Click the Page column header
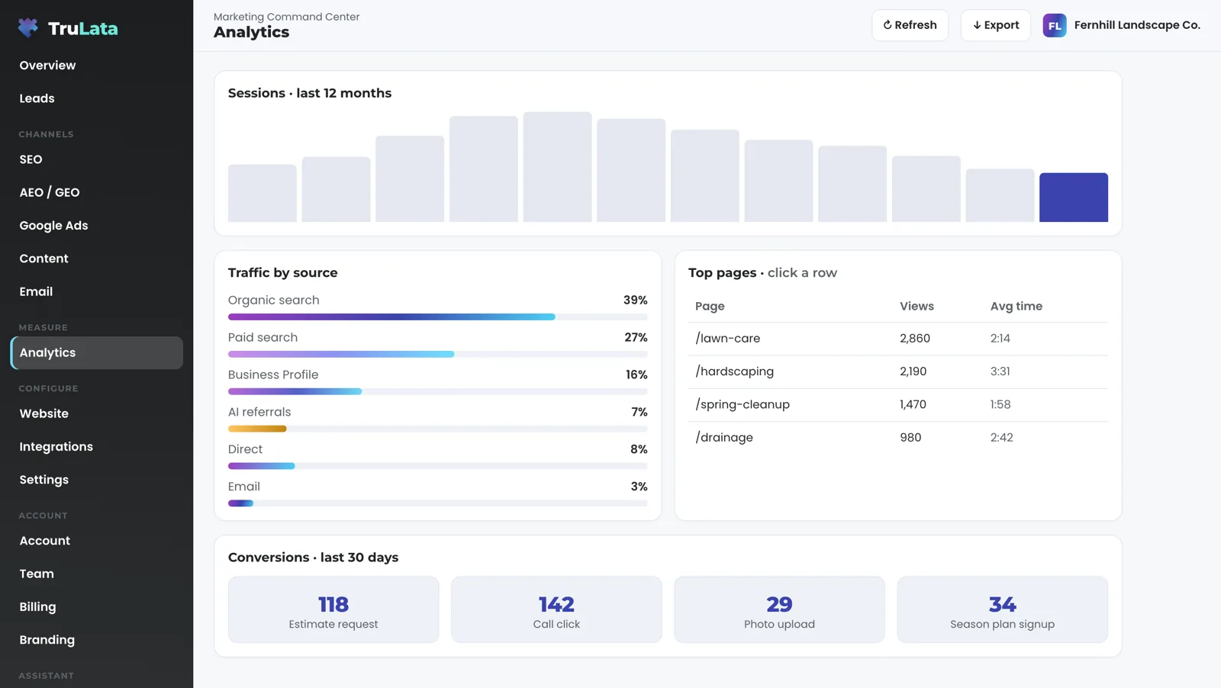The image size is (1221, 688). pos(710,307)
